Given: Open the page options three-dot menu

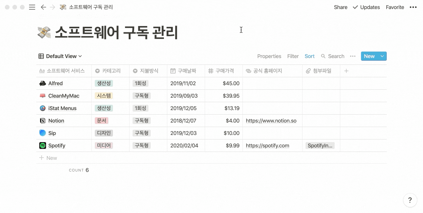Looking at the screenshot, I should [413, 7].
